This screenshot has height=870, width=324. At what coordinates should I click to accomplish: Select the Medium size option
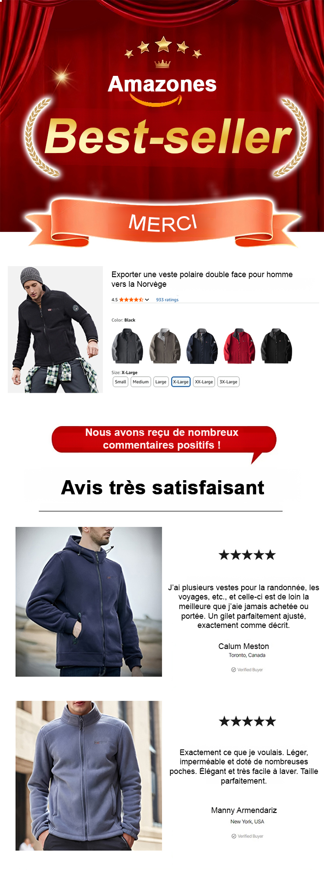pyautogui.click(x=141, y=382)
